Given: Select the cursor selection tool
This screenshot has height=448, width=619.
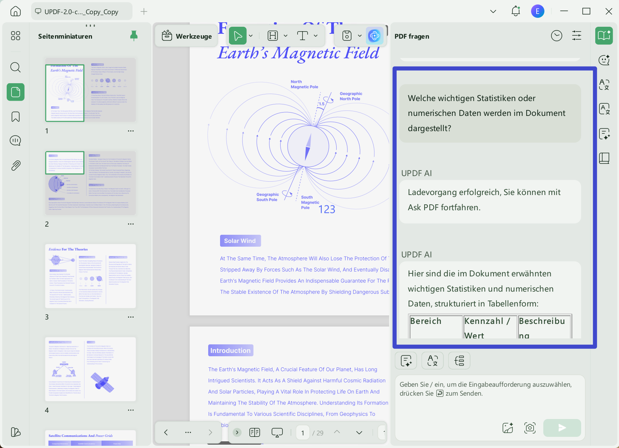Looking at the screenshot, I should (238, 36).
